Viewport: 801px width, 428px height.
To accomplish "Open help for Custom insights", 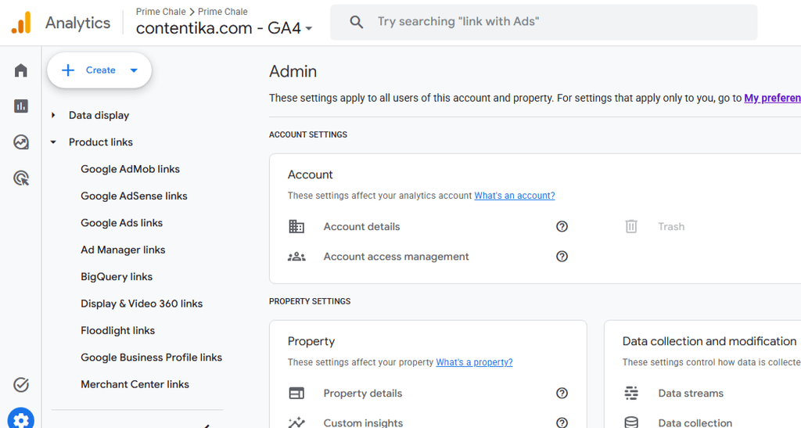I will coord(562,423).
